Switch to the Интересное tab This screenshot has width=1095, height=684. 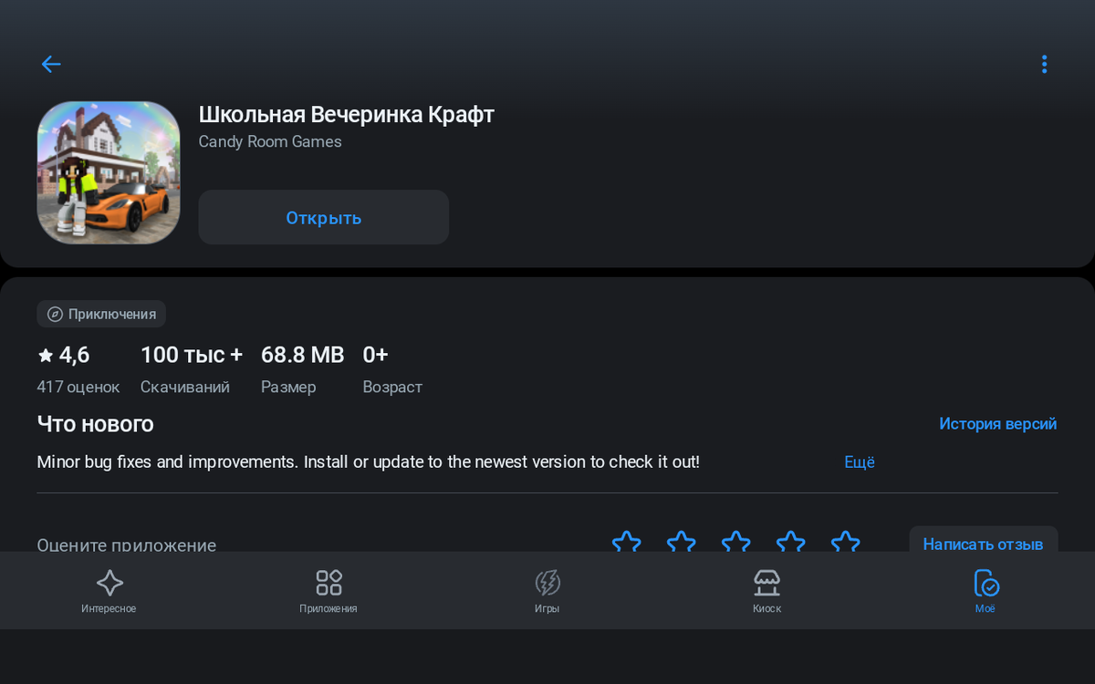(x=109, y=591)
